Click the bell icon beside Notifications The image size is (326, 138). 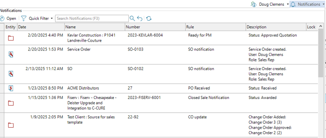[293, 4]
